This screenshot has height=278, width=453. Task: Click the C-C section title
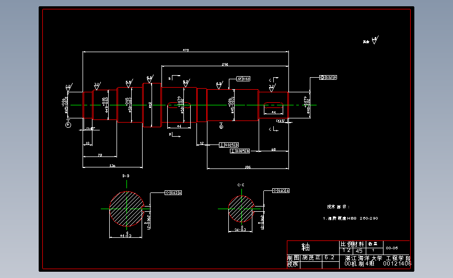pos(241,185)
